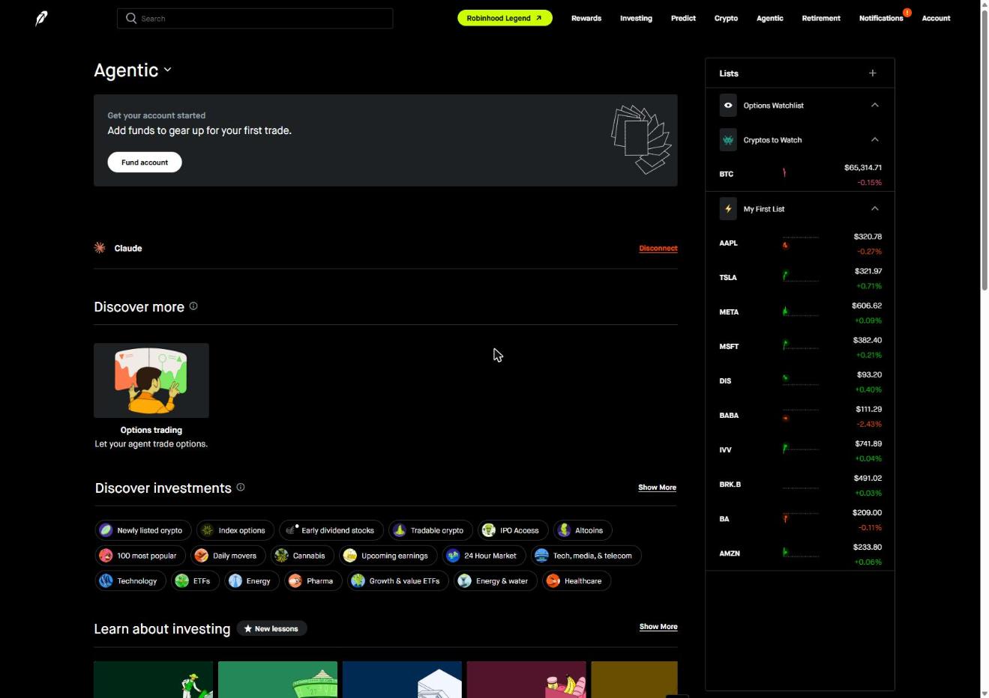Click the 24 Hour Market globe icon
Viewport: 989px width, 698px height.
(x=453, y=556)
